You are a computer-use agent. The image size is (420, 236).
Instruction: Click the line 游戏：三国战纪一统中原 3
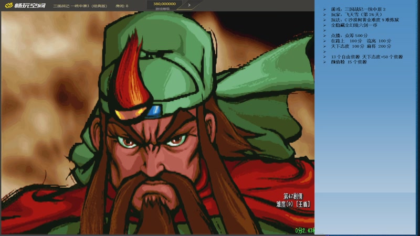[358, 9]
